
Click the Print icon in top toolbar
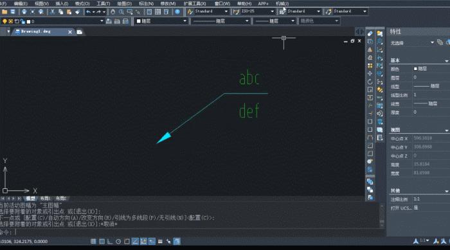point(24,12)
